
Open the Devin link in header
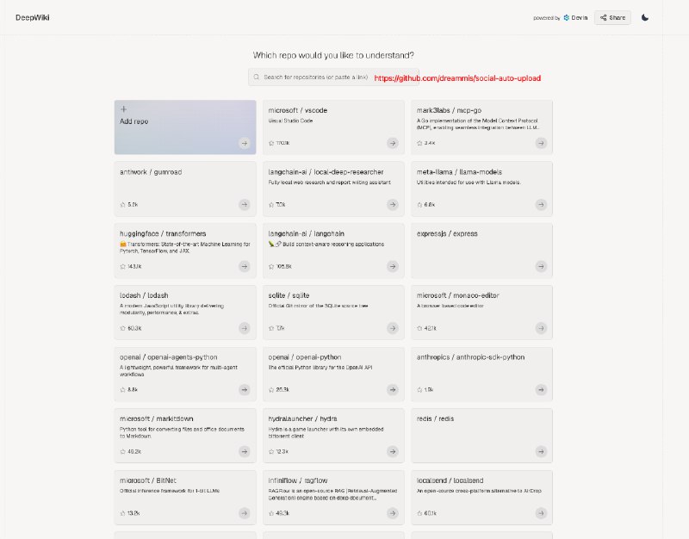[575, 17]
